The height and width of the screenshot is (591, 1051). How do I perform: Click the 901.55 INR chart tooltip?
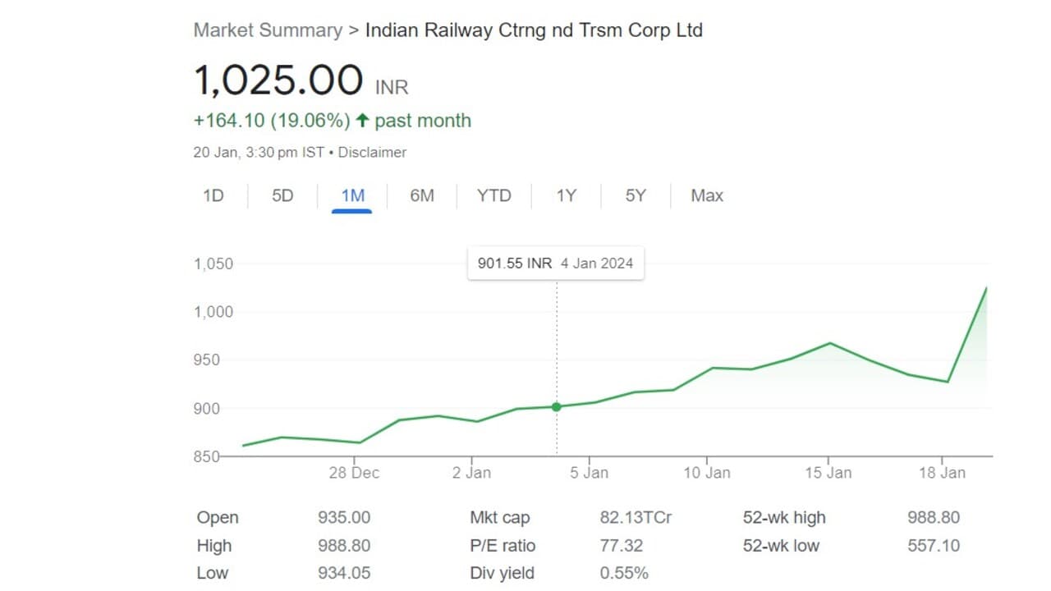click(556, 263)
